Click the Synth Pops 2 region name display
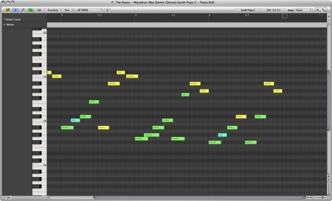Image resolution: width=332 pixels, height=201 pixels. [248, 10]
